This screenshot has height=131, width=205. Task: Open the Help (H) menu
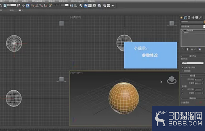tap(91, 1)
